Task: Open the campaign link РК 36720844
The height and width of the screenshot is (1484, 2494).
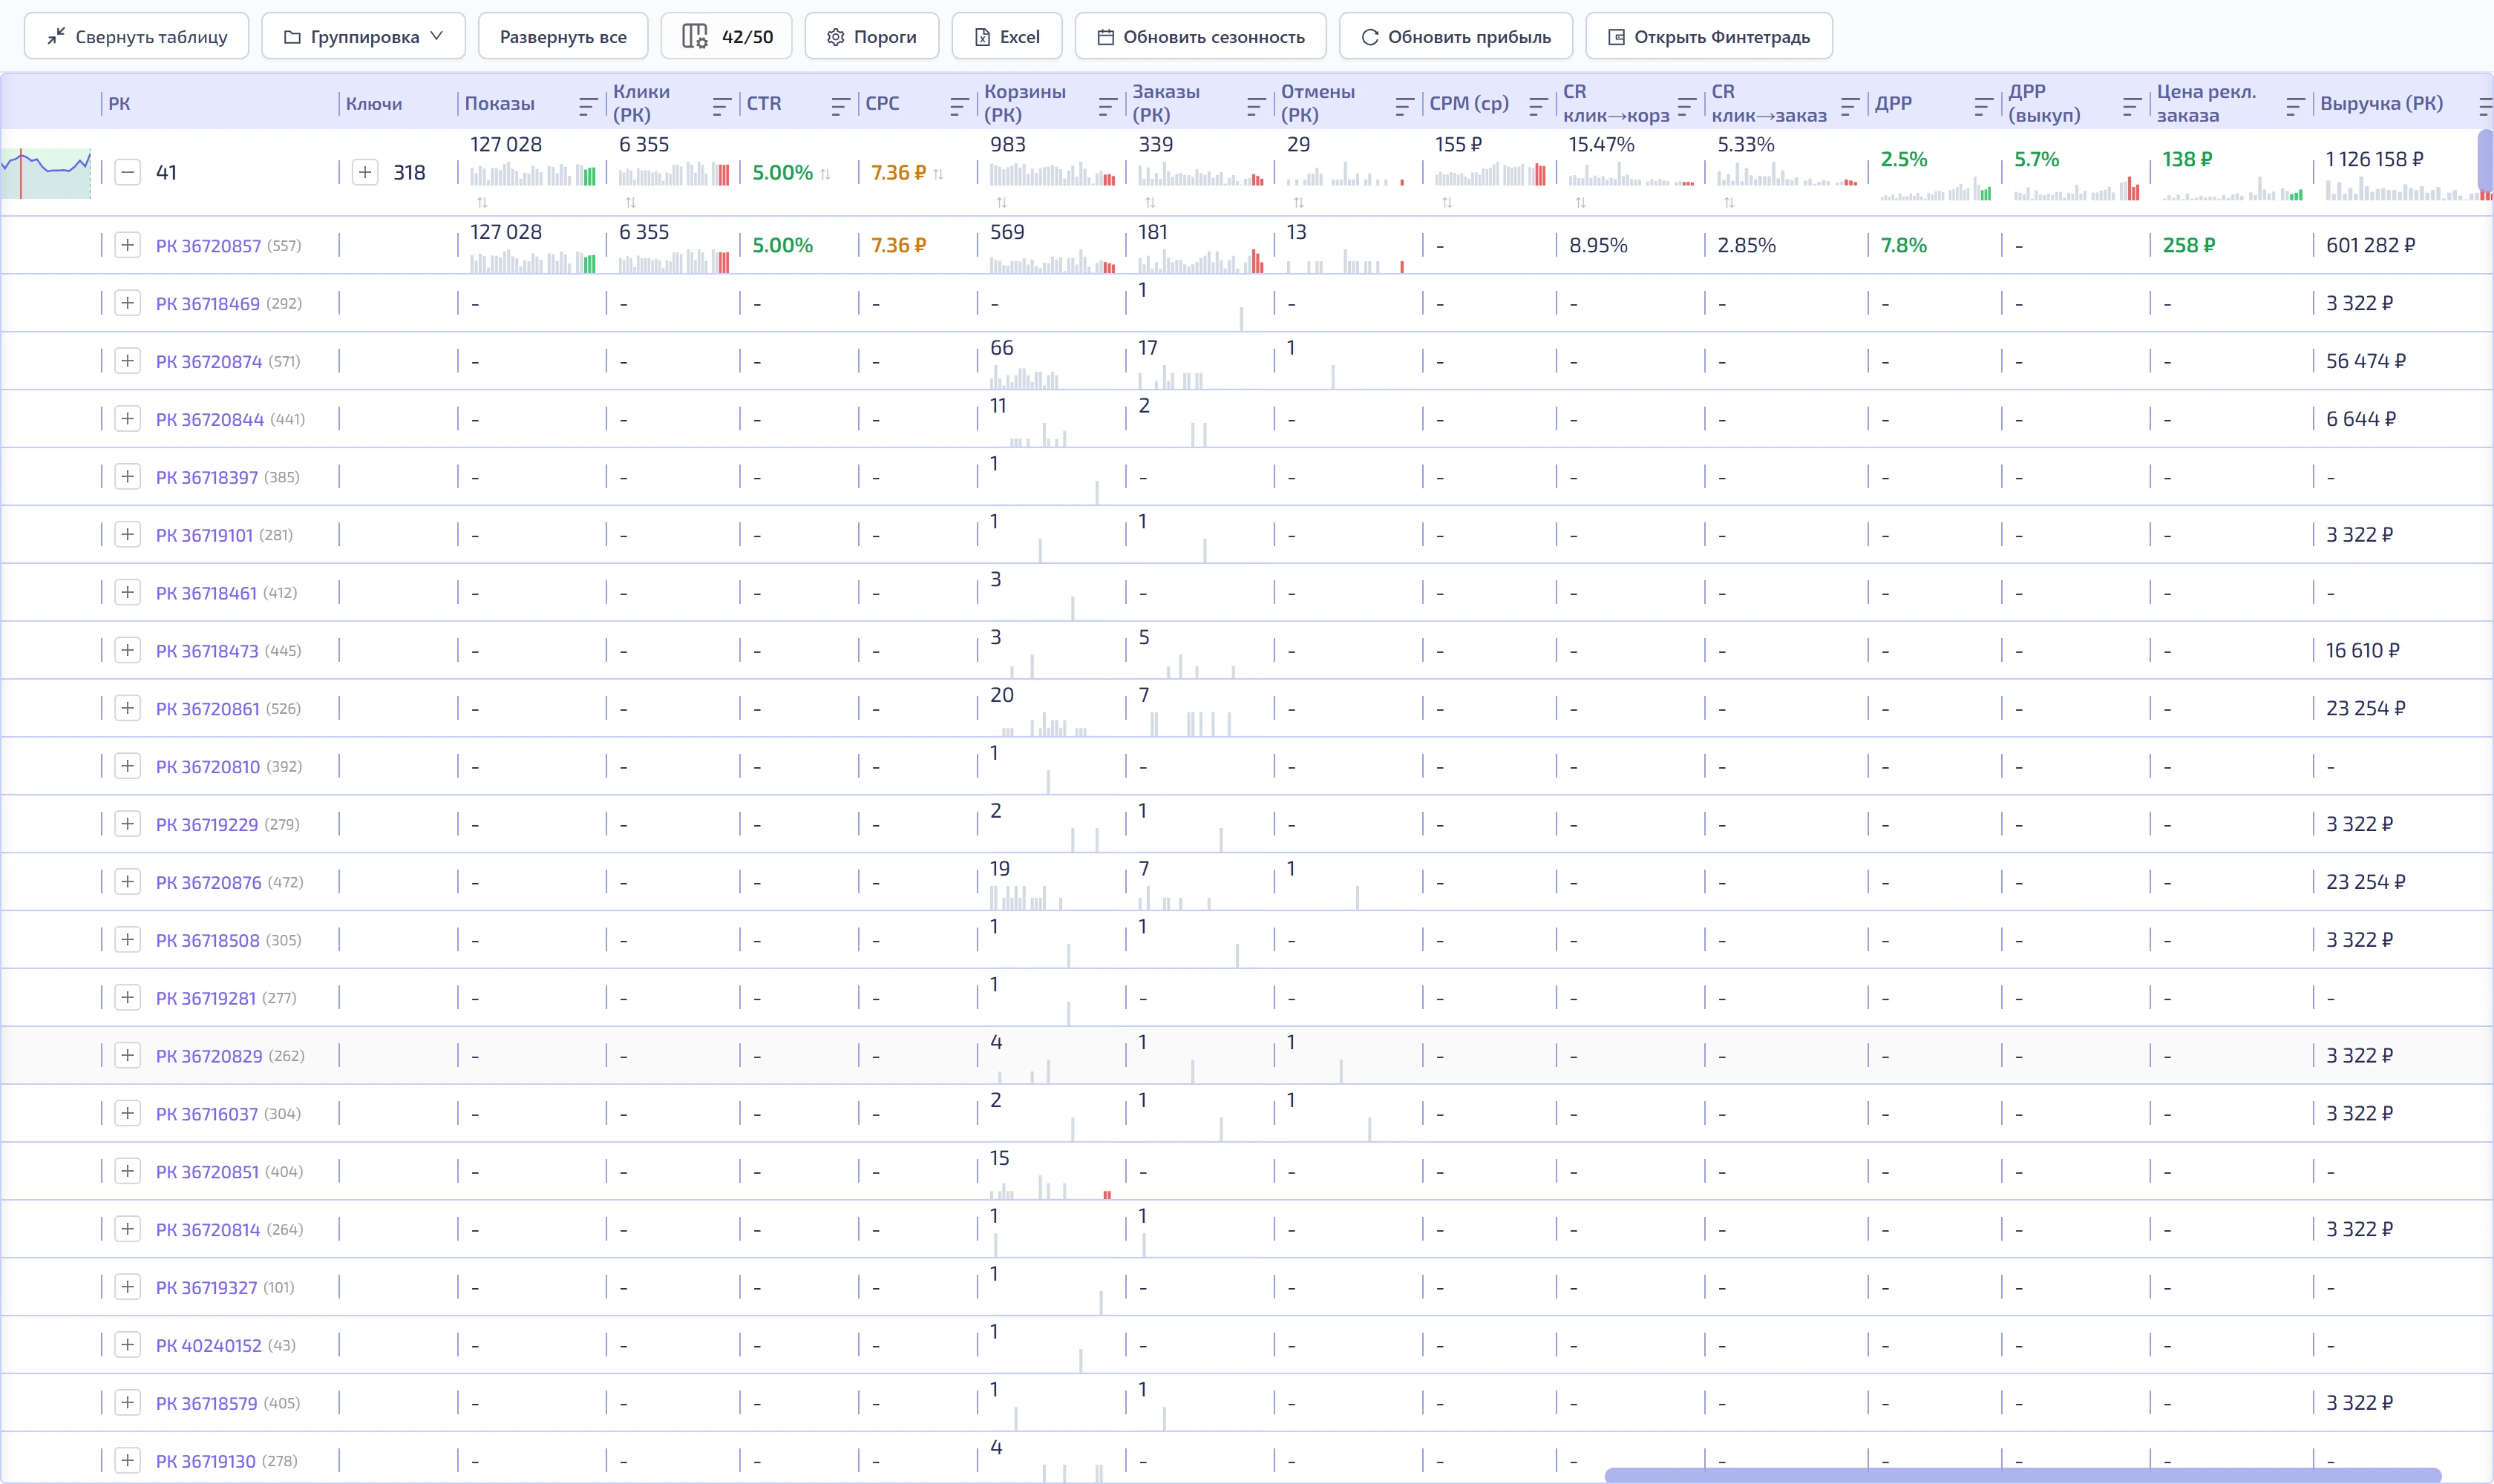Action: (210, 420)
